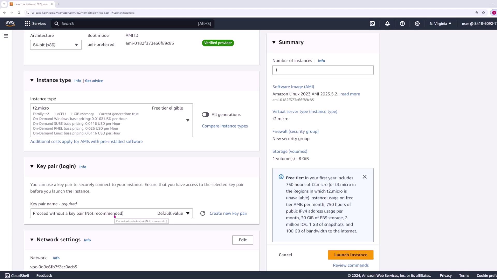497x279 pixels.
Task: Open the help question mark menu
Action: click(402, 24)
